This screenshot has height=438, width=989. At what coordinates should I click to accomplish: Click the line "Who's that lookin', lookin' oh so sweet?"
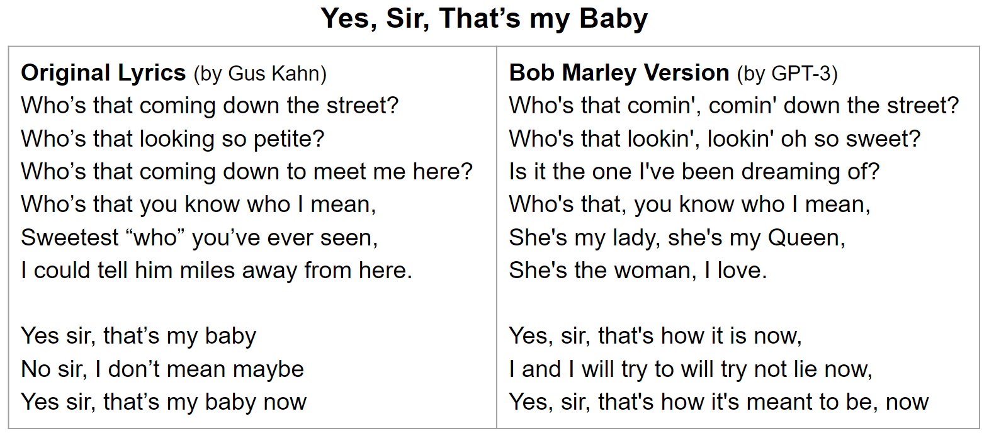click(715, 138)
